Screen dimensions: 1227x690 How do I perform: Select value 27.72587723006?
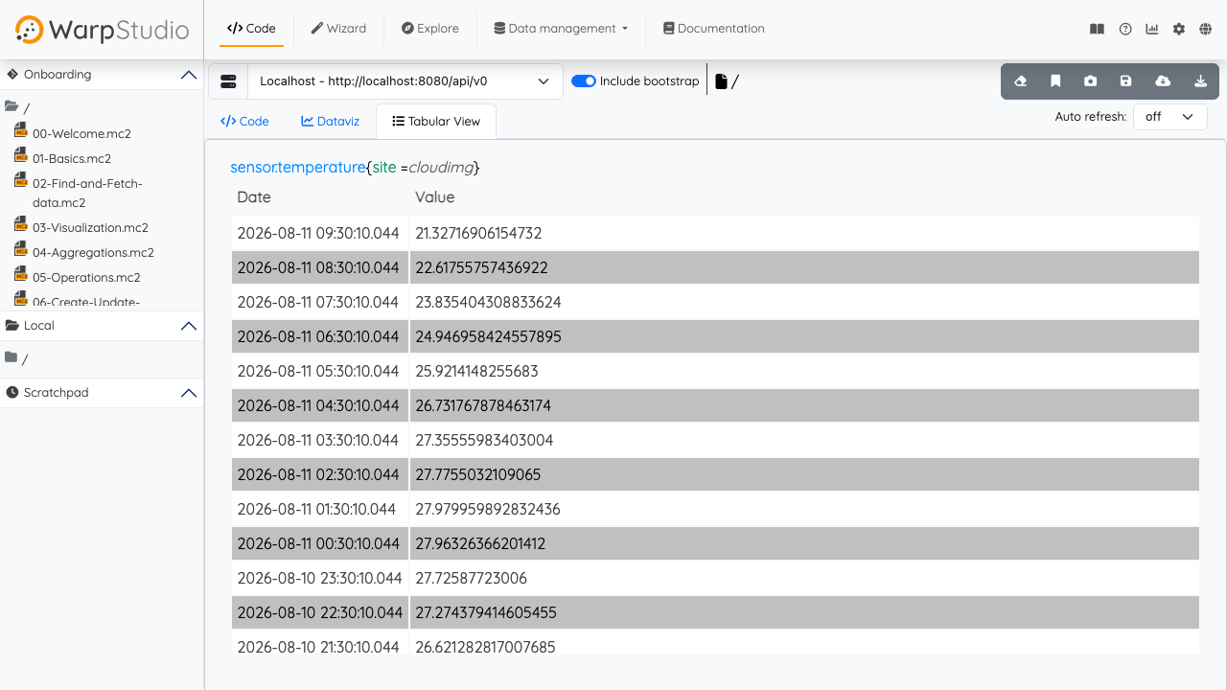[471, 578]
